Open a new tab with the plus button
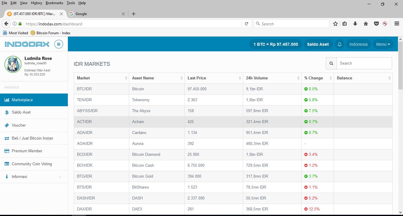This screenshot has height=216, width=403. [134, 14]
